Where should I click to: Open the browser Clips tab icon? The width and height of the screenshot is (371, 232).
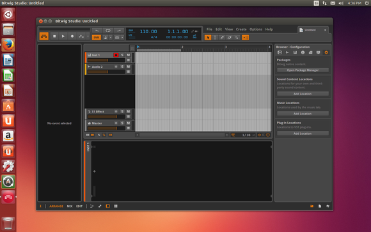point(311,52)
